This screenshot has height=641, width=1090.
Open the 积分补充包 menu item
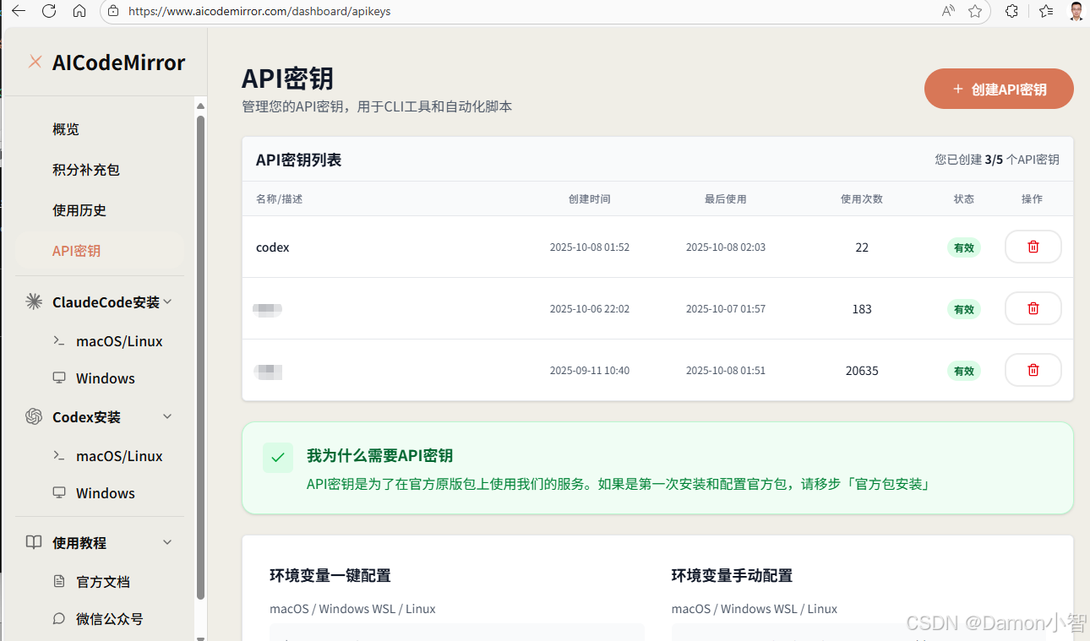tap(86, 170)
